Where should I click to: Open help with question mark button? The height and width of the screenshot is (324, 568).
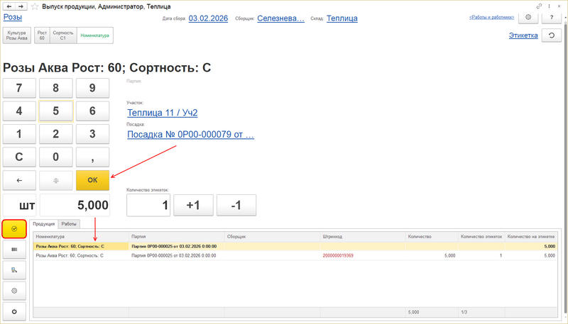552,17
